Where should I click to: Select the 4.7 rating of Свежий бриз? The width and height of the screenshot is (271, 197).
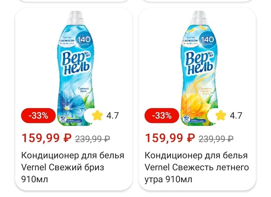tap(113, 116)
